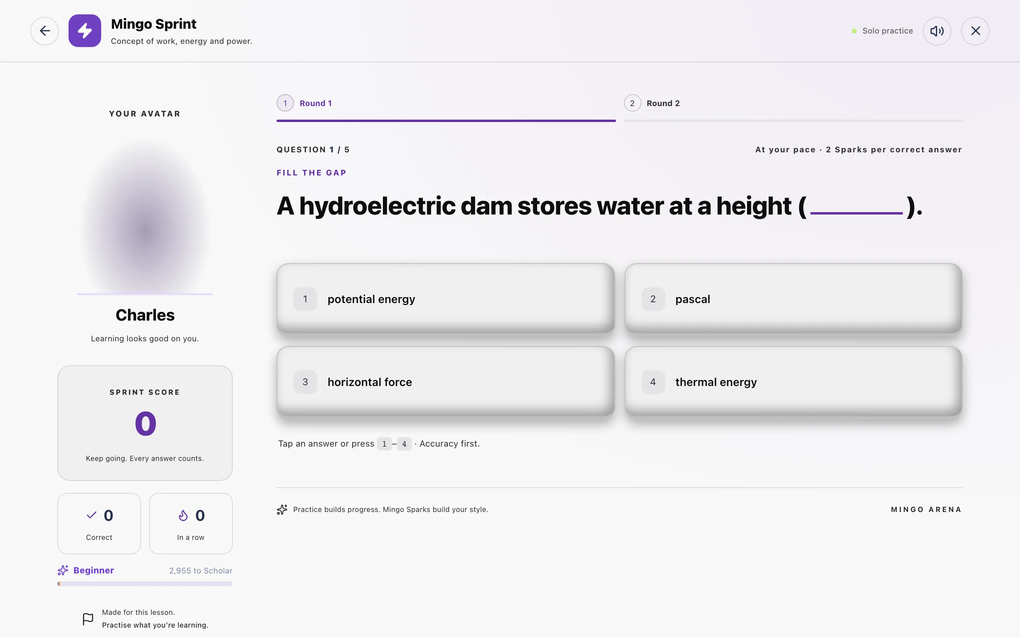Pick 'horizontal force' as the answer

(x=445, y=382)
